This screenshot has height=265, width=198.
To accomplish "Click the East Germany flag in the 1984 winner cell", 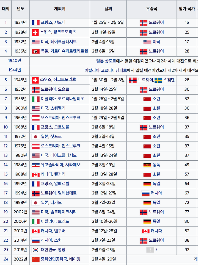I will [x=147, y=165].
